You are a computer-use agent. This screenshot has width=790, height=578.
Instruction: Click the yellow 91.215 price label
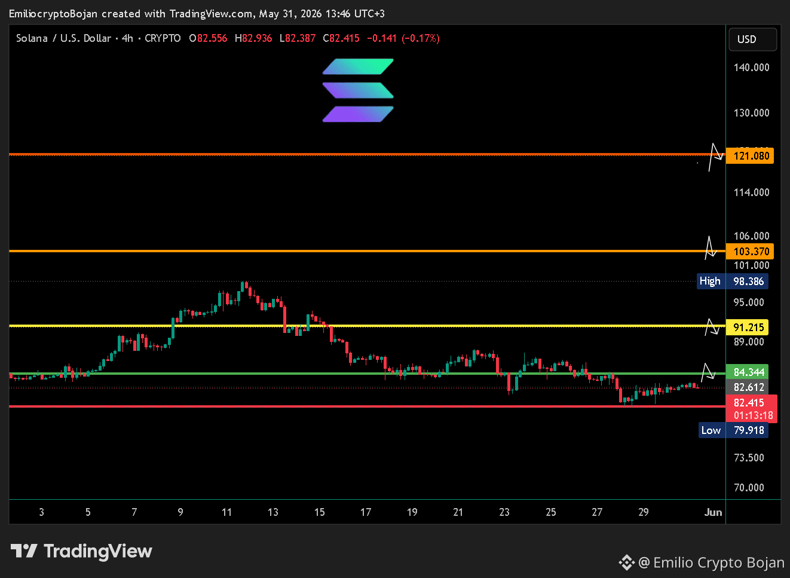[x=747, y=328]
